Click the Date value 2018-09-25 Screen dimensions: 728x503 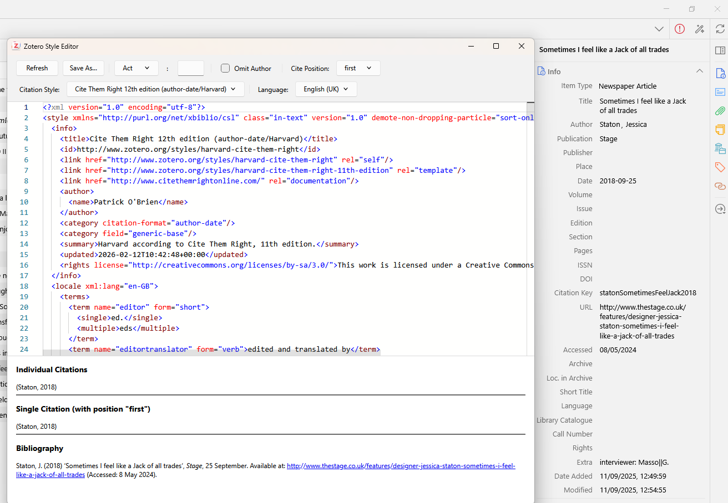tap(618, 181)
